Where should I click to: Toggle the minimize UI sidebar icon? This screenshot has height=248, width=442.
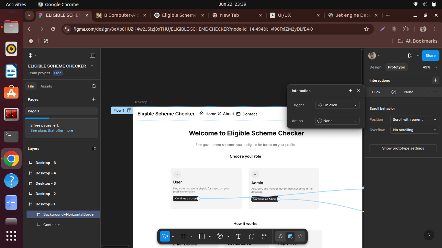93,56
